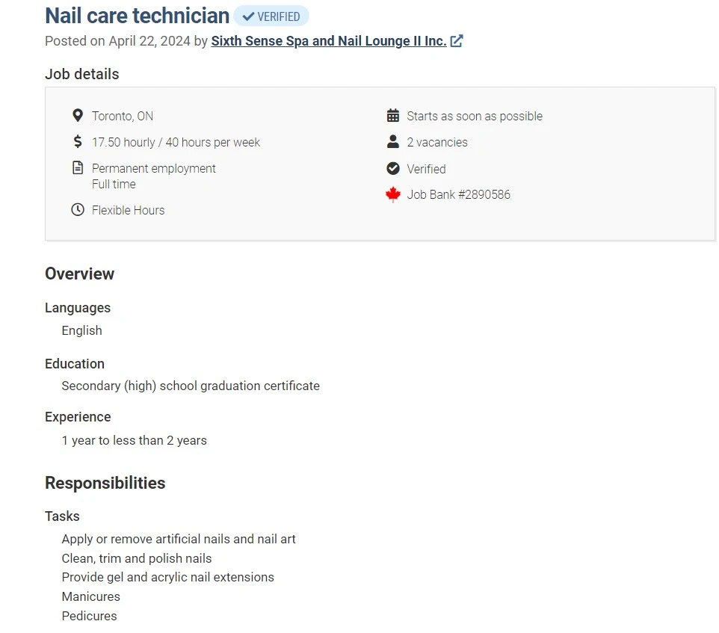Image resolution: width=719 pixels, height=633 pixels.
Task: Click the external link icon beside employer name
Action: coord(456,41)
